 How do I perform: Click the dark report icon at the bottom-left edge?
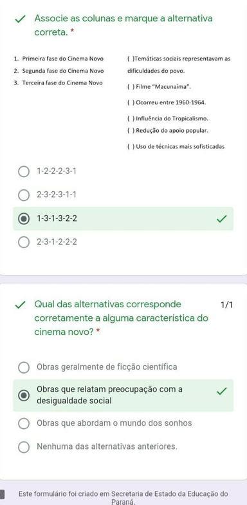pos(2,495)
